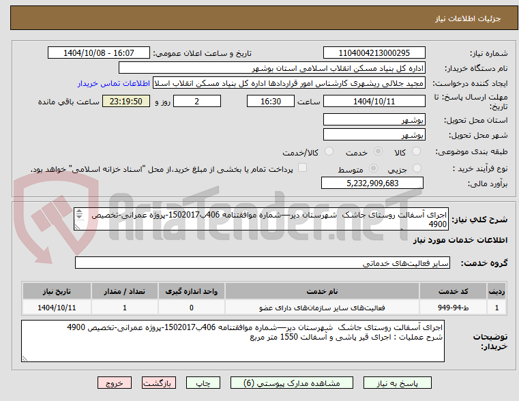Click the کد خدمت column header

[x=453, y=291]
